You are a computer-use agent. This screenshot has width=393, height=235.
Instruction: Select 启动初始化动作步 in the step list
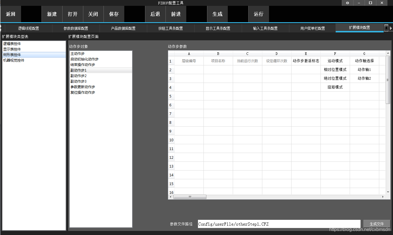click(101, 59)
